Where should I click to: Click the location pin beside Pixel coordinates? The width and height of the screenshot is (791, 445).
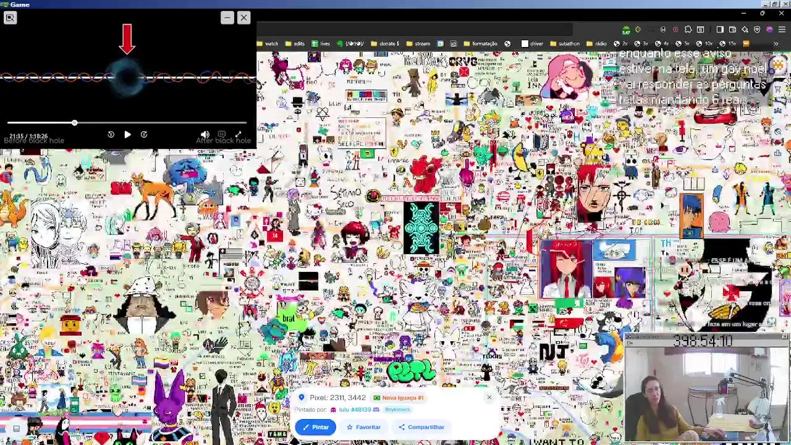[302, 397]
